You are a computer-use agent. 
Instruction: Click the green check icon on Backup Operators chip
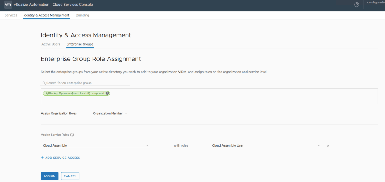46,93
